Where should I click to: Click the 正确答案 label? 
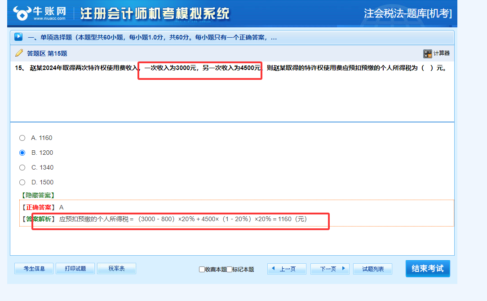(x=38, y=207)
